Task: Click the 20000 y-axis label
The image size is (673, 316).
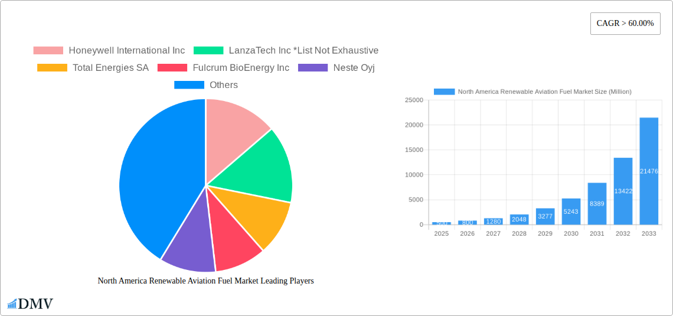Action: 414,125
